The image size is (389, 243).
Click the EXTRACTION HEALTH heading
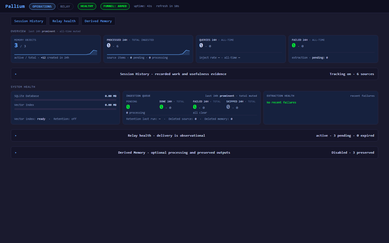[280, 96]
